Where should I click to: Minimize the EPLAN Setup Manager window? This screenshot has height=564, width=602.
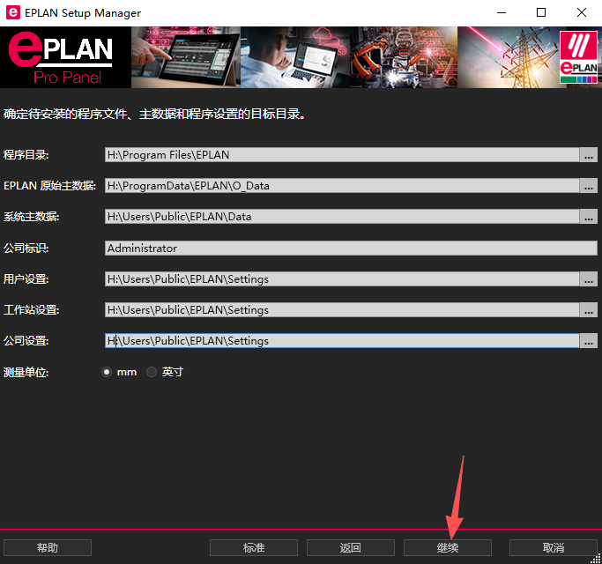pos(502,12)
